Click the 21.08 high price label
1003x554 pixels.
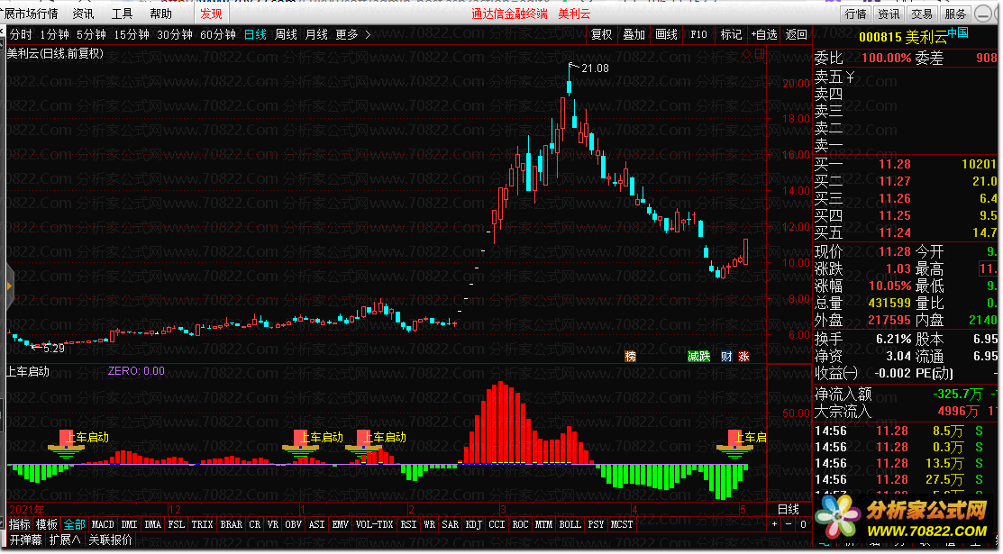tap(595, 68)
